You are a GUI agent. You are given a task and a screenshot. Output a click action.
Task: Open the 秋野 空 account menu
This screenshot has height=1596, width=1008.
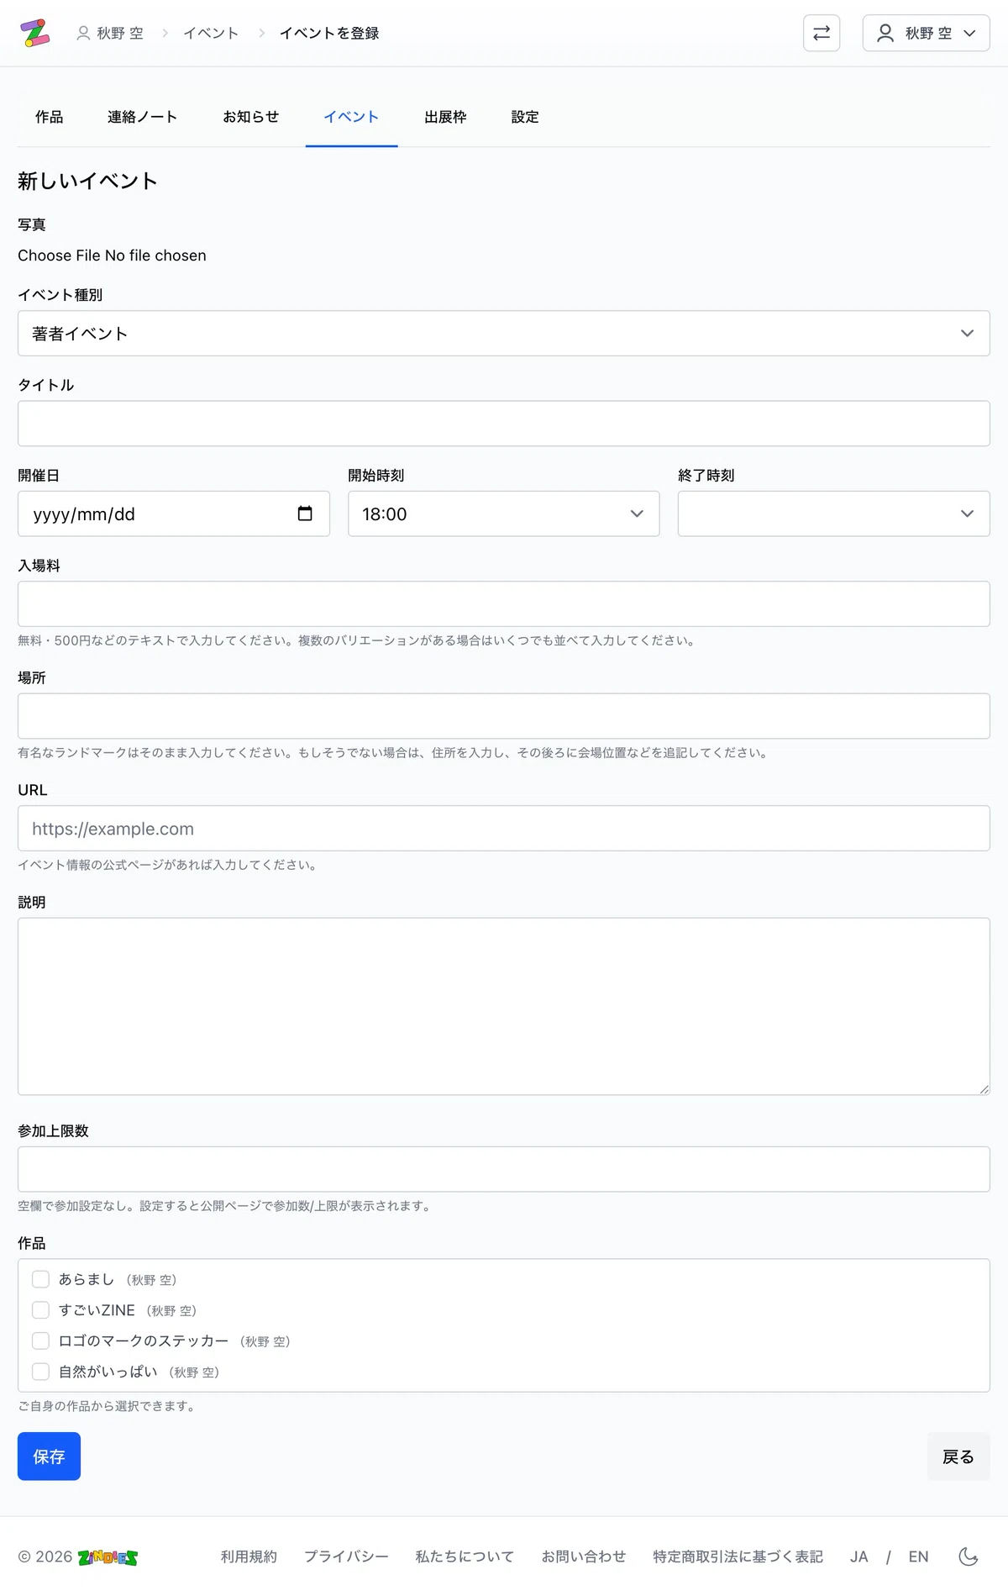point(927,33)
